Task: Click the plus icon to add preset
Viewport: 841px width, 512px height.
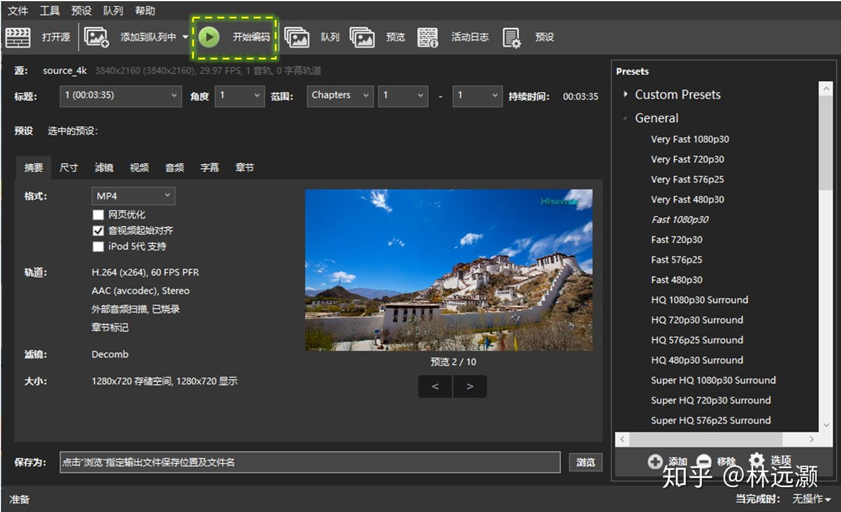Action: click(655, 462)
